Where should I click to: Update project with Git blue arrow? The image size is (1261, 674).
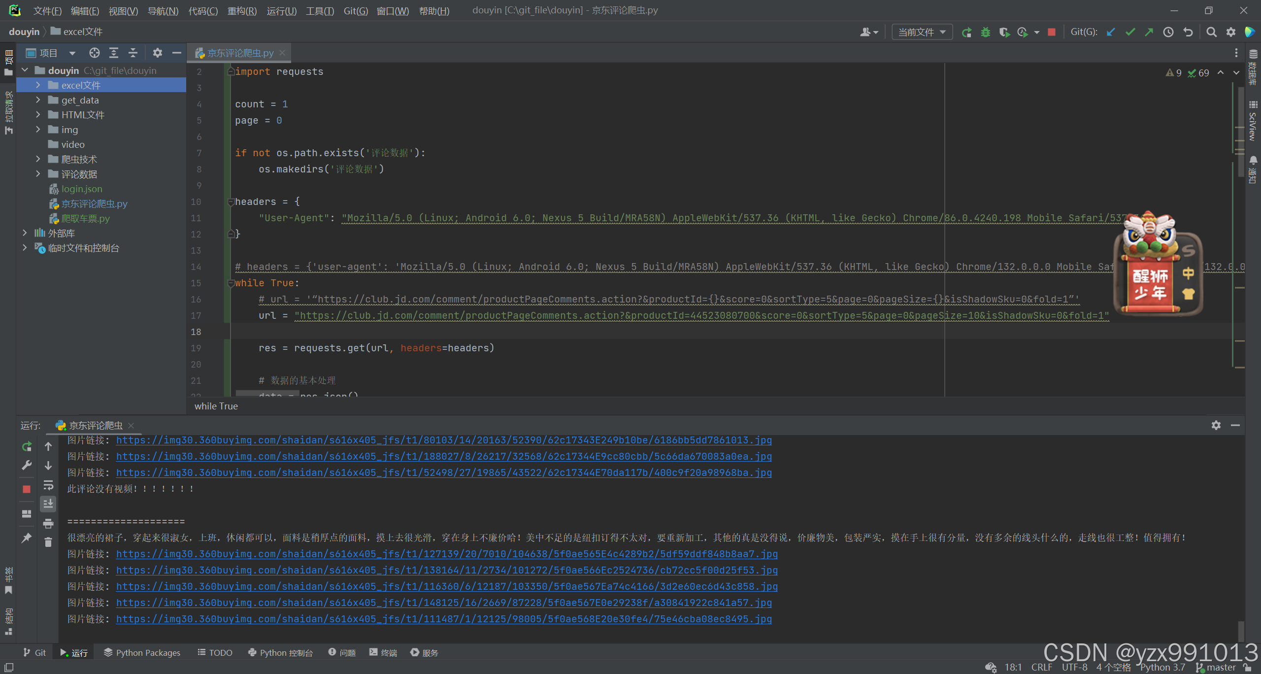(1111, 32)
